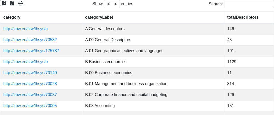This screenshot has width=274, height=115.
Task: Select the 1129 totalDescriptors cell
Action: click(x=232, y=62)
